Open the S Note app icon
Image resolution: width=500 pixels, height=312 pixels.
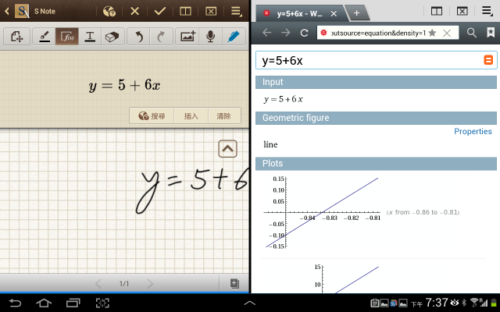click(x=22, y=11)
